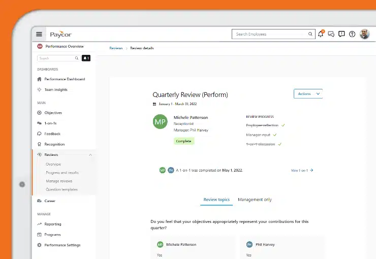376x259 pixels.
Task: Click Michele Patterson response card avatar
Action: (160, 244)
